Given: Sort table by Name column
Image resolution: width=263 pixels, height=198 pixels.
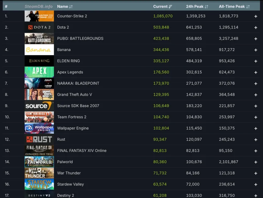Looking at the screenshot, I should [x=65, y=6].
